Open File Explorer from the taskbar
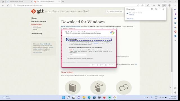 [x=84, y=97]
